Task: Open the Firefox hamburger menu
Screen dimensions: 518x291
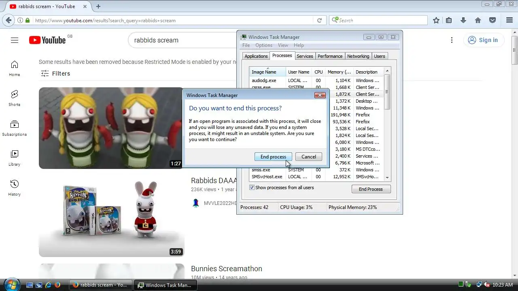Action: (x=510, y=20)
